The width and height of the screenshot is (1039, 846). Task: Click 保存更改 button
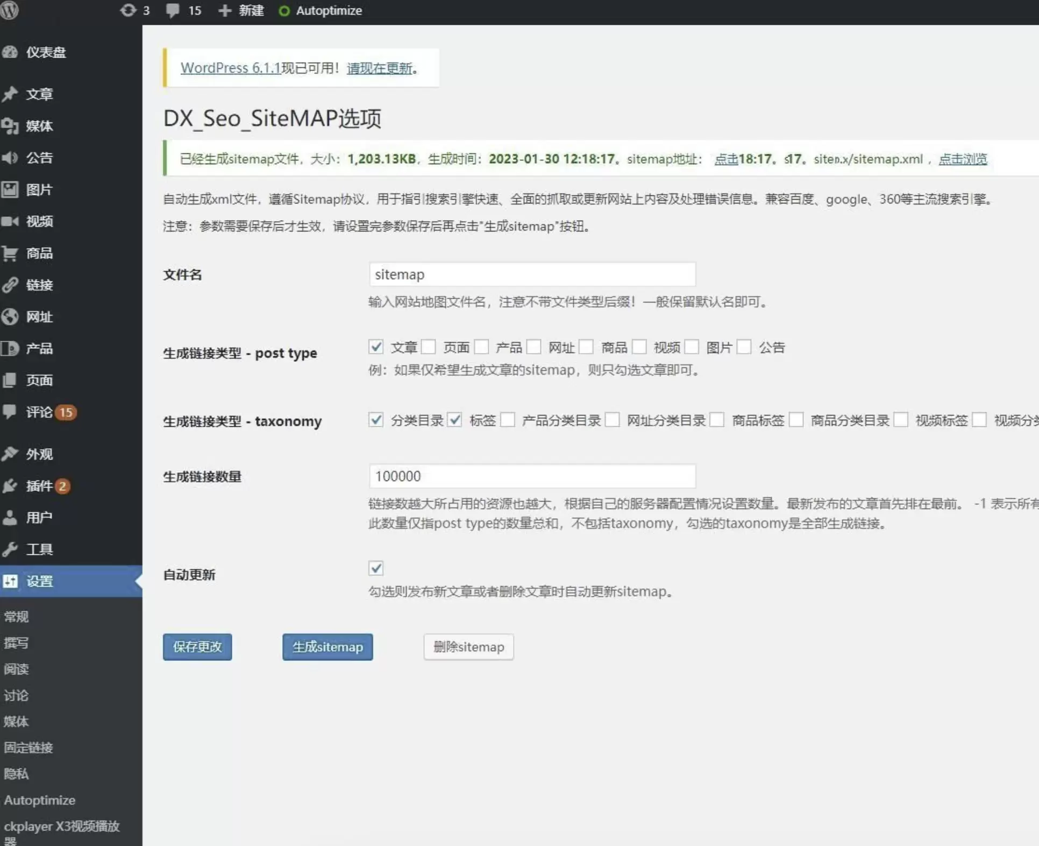[197, 646]
